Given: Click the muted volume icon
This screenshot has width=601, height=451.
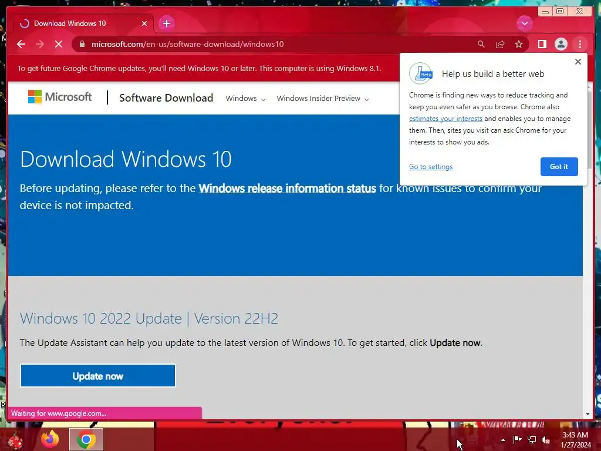Looking at the screenshot, I should [x=546, y=440].
